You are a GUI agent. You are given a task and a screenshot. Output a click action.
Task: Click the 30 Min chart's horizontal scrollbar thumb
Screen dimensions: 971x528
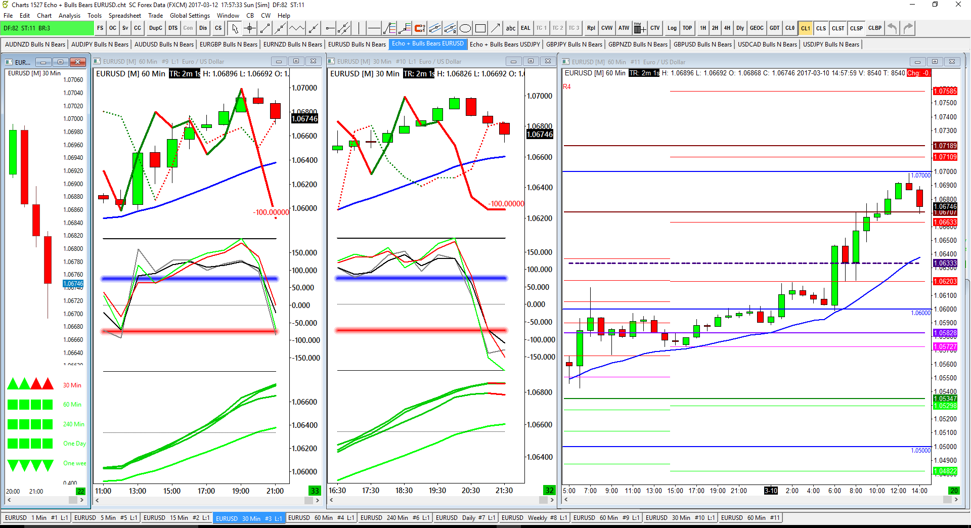(544, 500)
